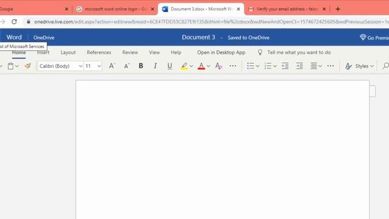Image resolution: width=389 pixels, height=219 pixels.
Task: Click the Document 3 title
Action: tap(199, 37)
